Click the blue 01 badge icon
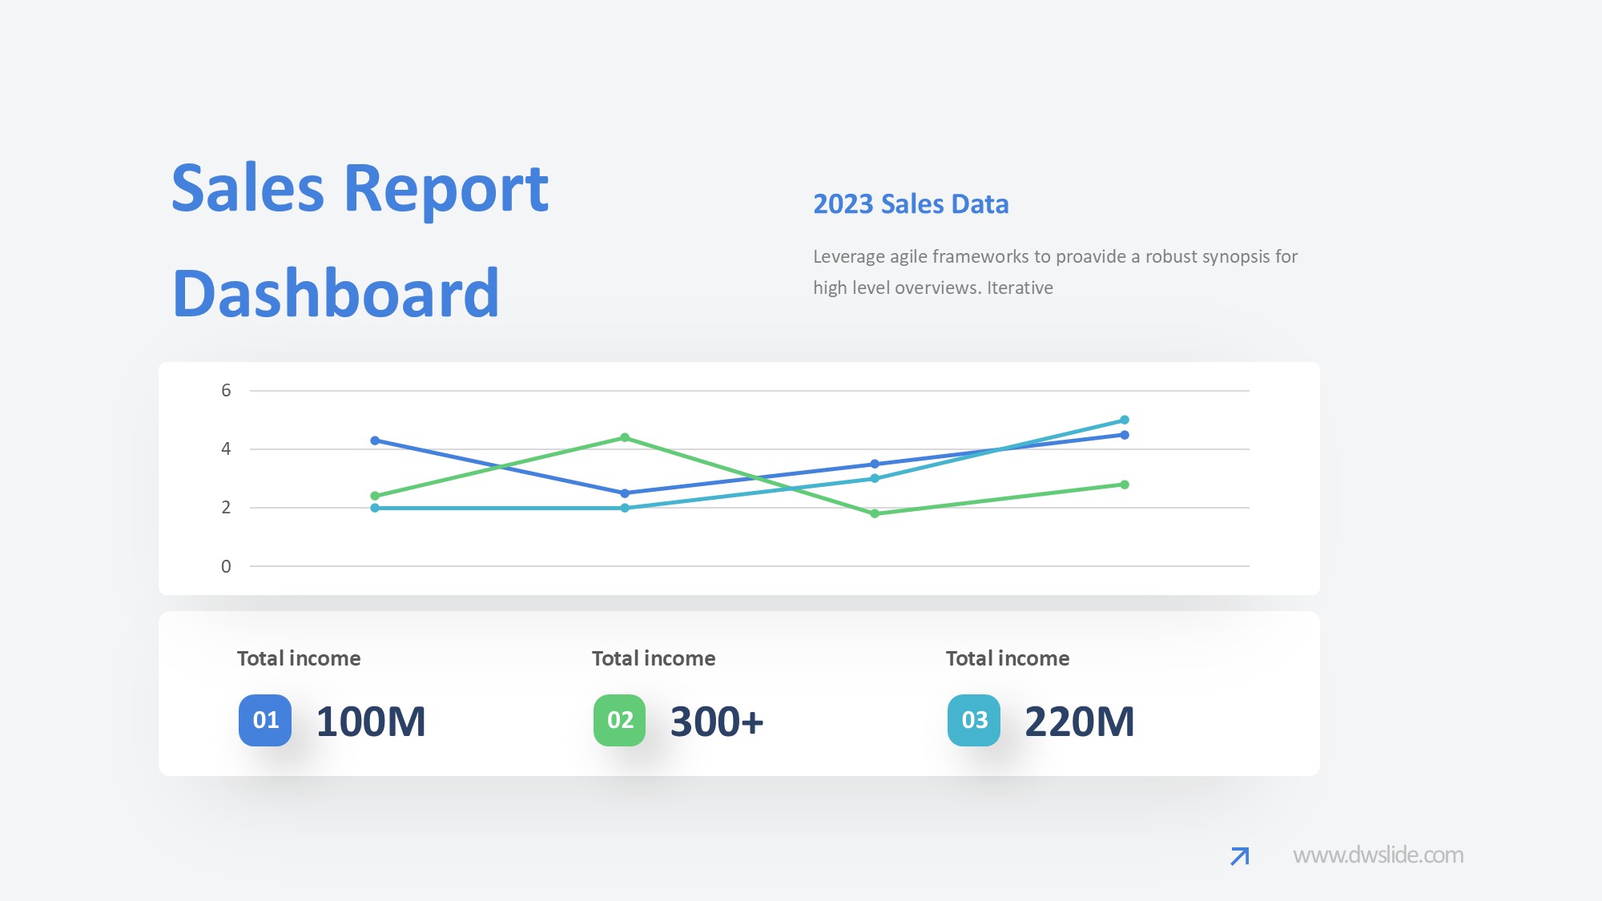1602x901 pixels. pyautogui.click(x=265, y=720)
